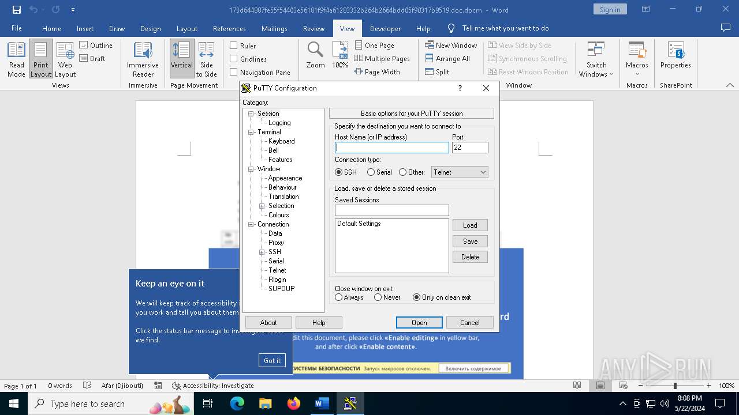739x415 pixels.
Task: Collapse the Connection tree node
Action: click(251, 224)
